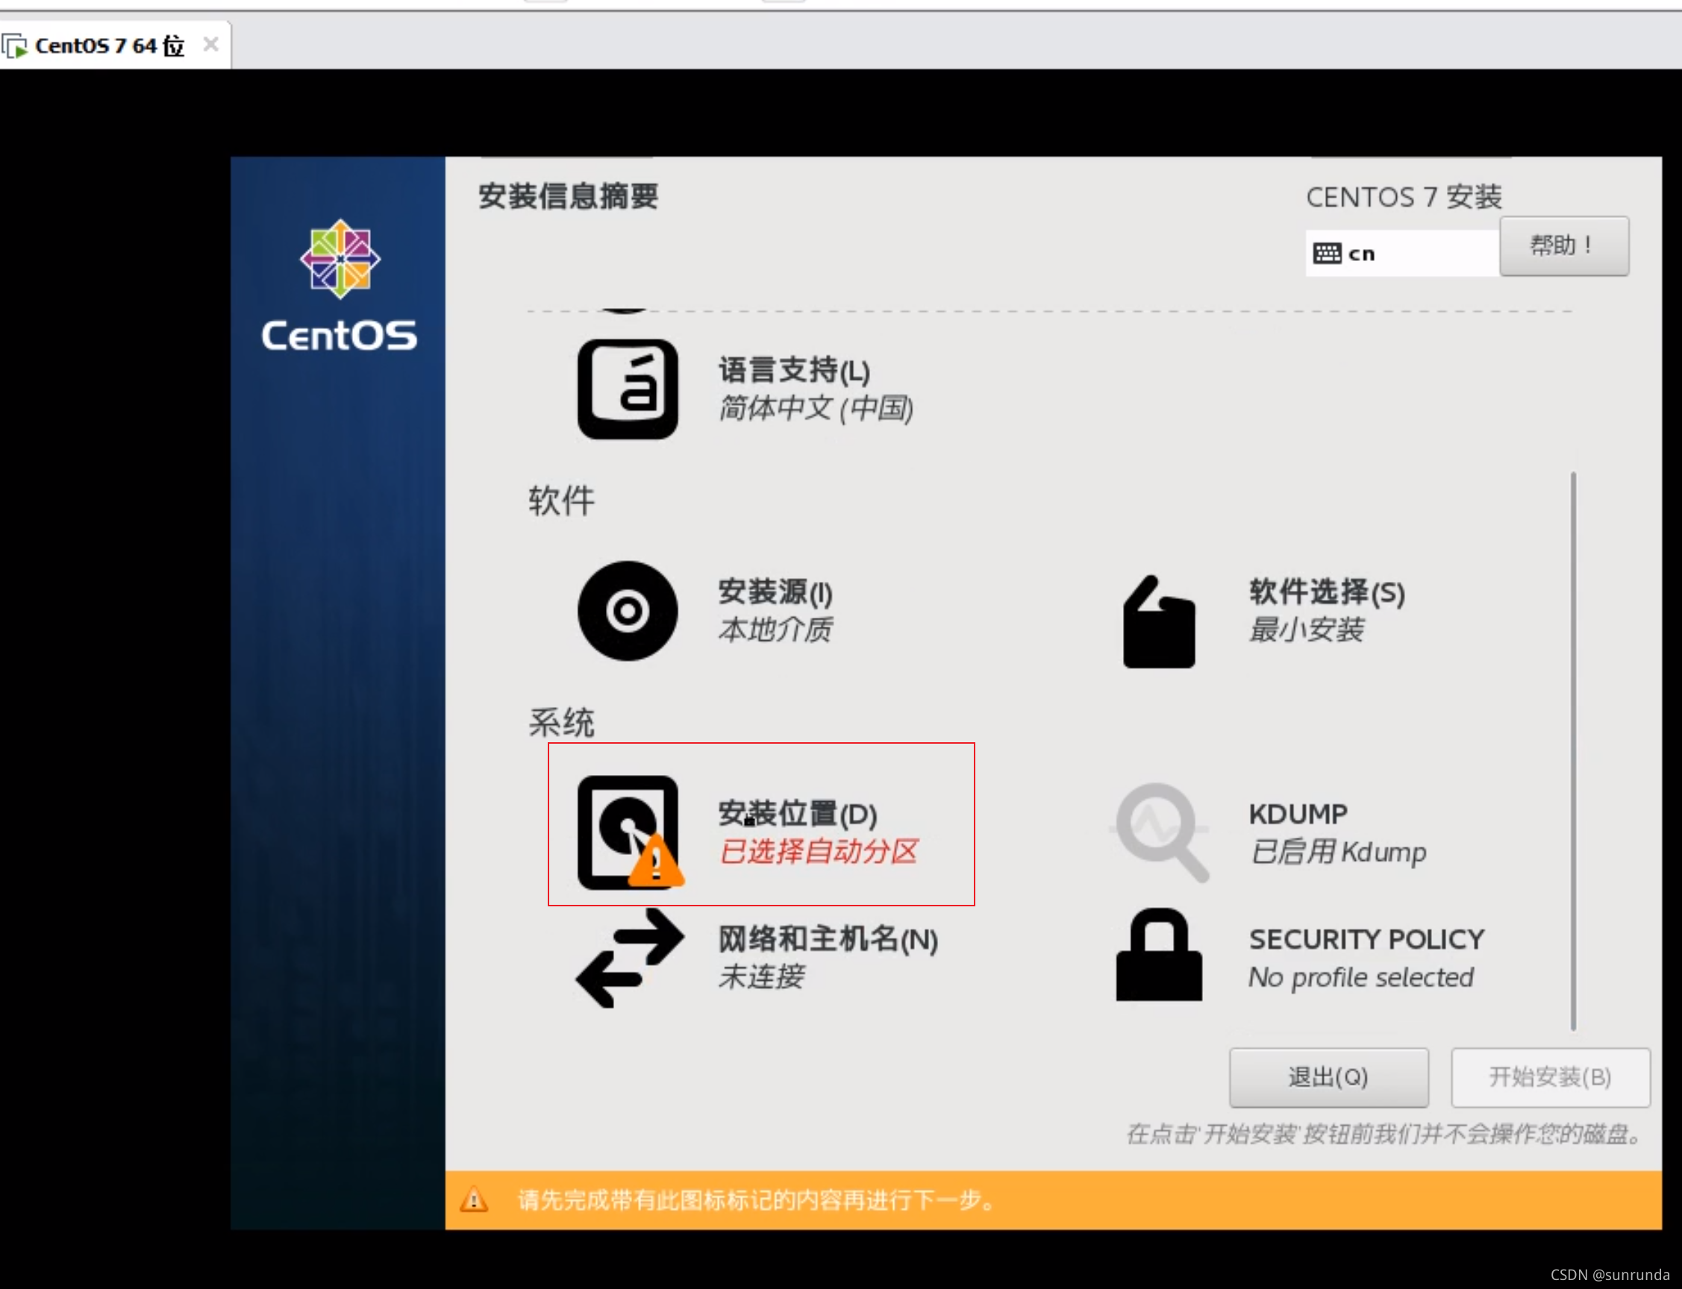Click warning triangle icon in orange bar
Screen dimensions: 1682x1289
click(473, 1200)
